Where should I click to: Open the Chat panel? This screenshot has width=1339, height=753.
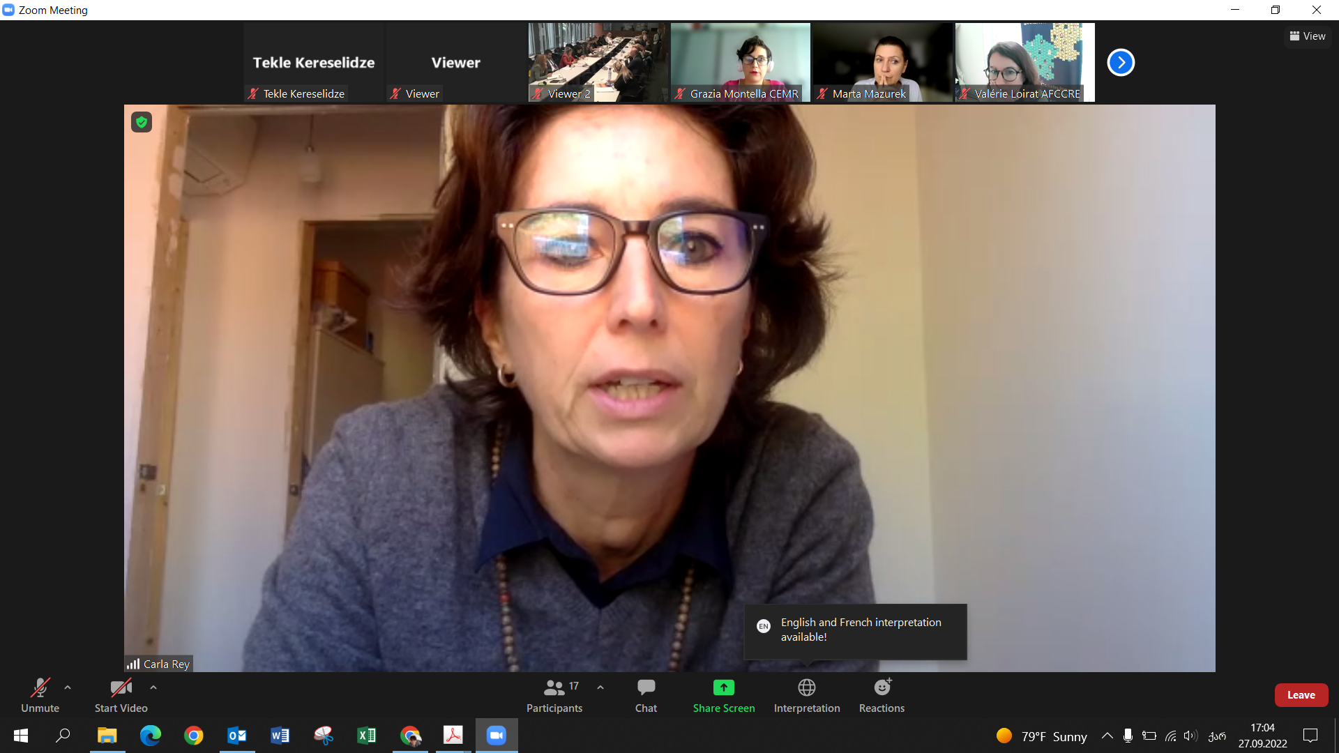[x=646, y=695]
